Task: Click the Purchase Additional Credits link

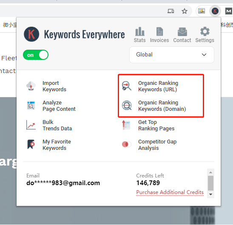Action: (170, 192)
